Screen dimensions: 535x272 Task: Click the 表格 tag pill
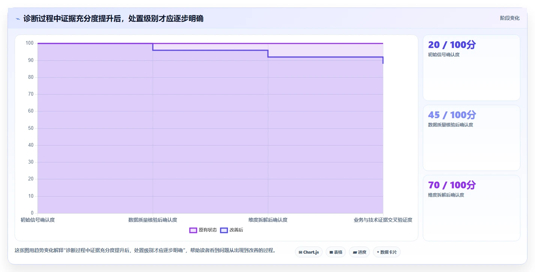336,252
